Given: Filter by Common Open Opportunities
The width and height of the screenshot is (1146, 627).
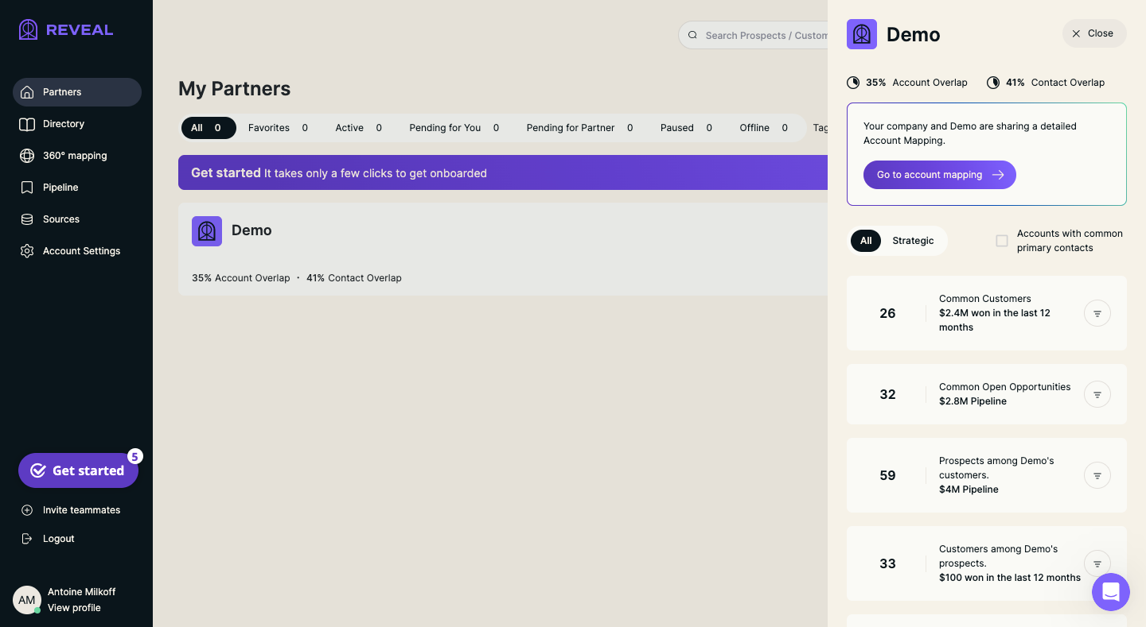Looking at the screenshot, I should coord(1097,394).
